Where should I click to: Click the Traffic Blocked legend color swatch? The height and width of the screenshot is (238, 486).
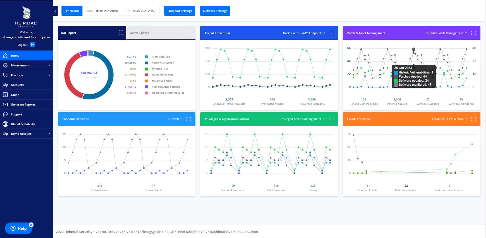[146, 57]
